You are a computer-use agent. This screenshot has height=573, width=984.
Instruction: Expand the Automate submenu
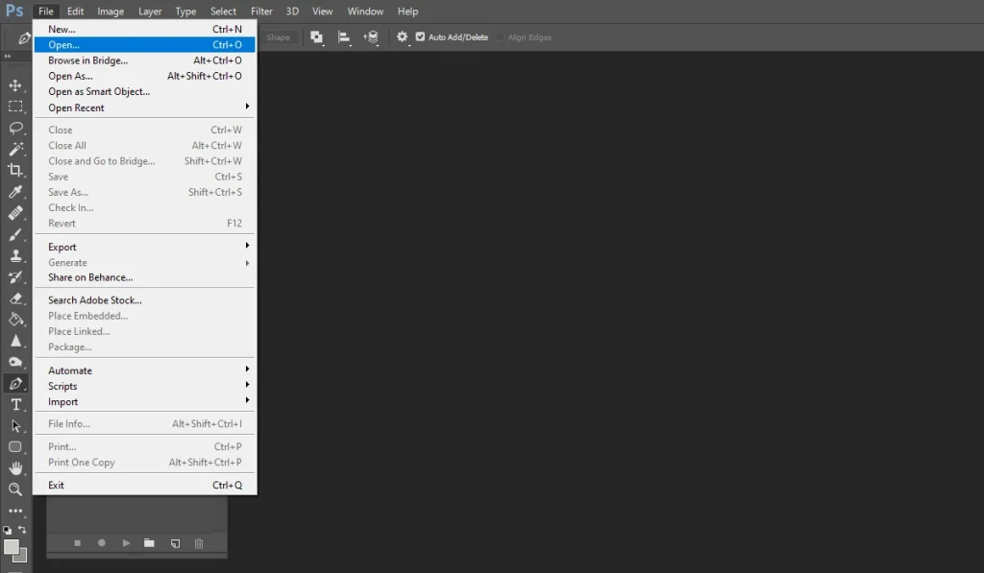(x=144, y=370)
